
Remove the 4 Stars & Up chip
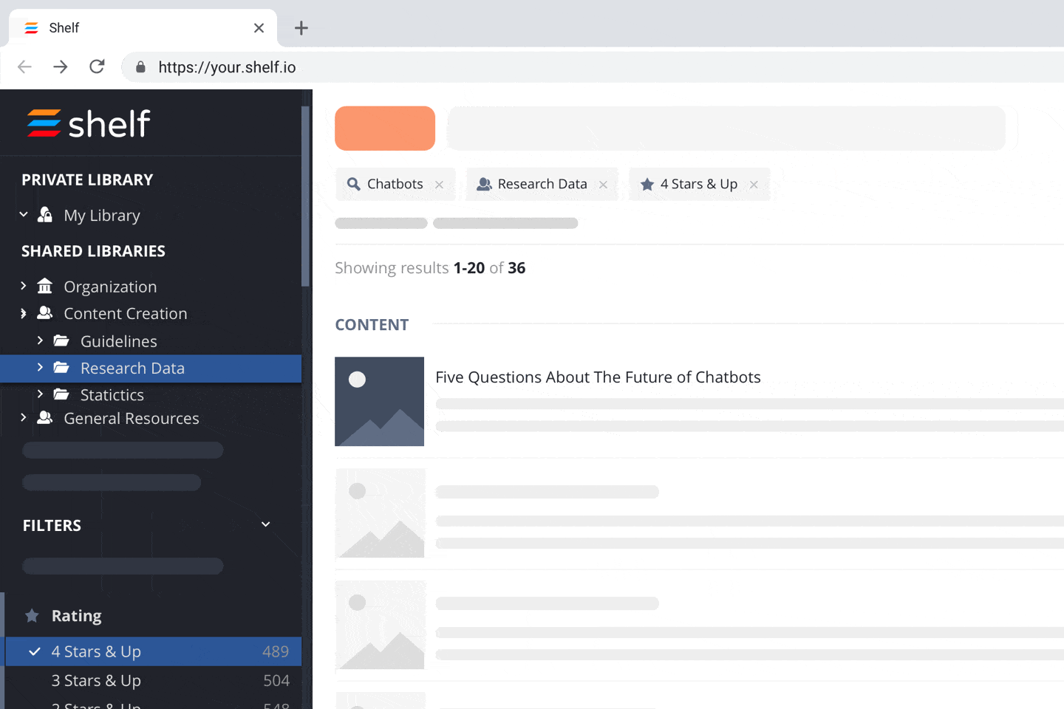tap(754, 185)
